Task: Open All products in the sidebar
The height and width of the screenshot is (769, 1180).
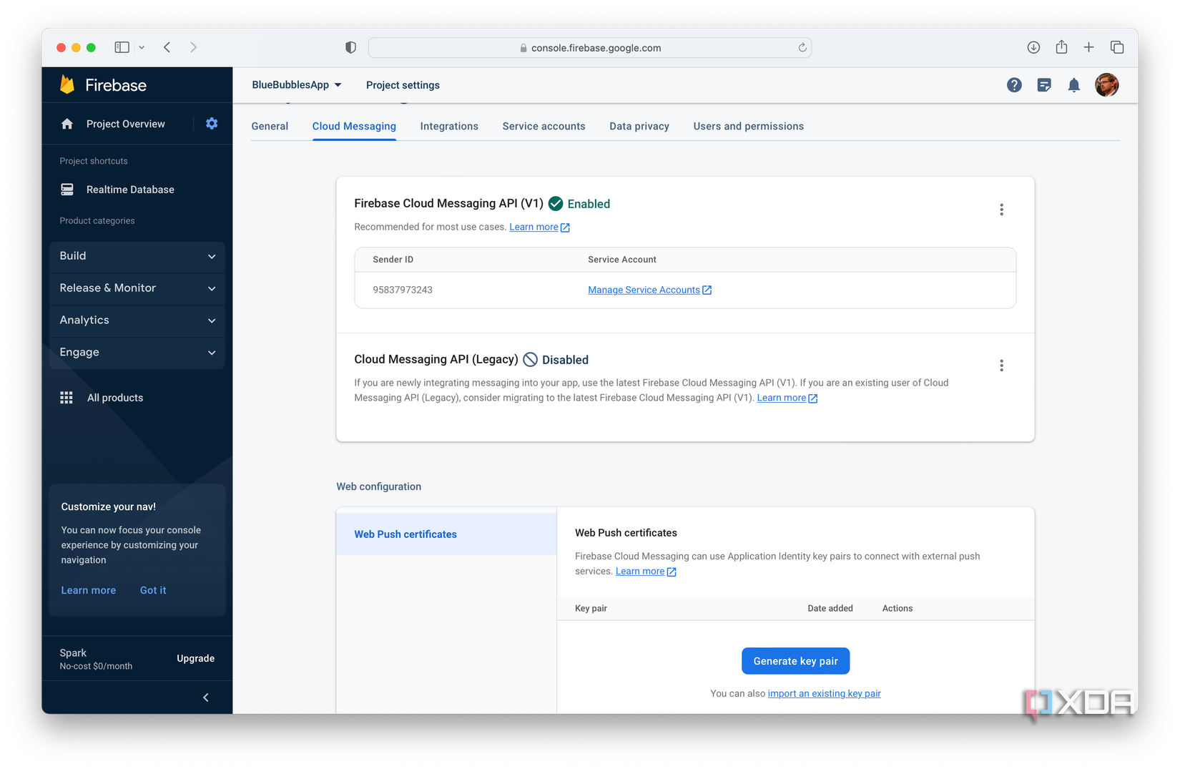Action: pyautogui.click(x=115, y=398)
